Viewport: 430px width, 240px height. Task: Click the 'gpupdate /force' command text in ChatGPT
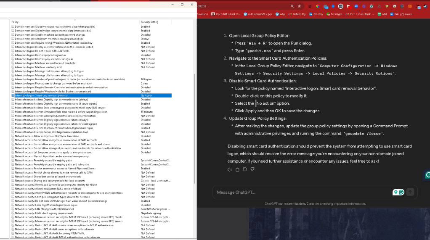[x=364, y=134]
